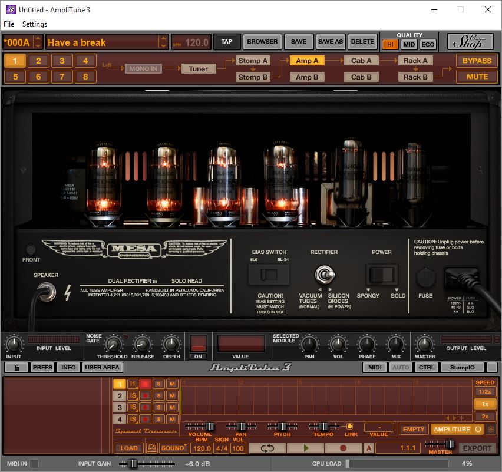Step the preset number 000A up

click(x=38, y=38)
